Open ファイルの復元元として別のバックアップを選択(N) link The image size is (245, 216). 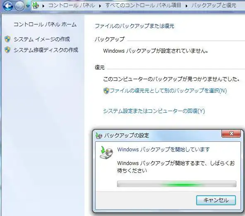(x=168, y=91)
